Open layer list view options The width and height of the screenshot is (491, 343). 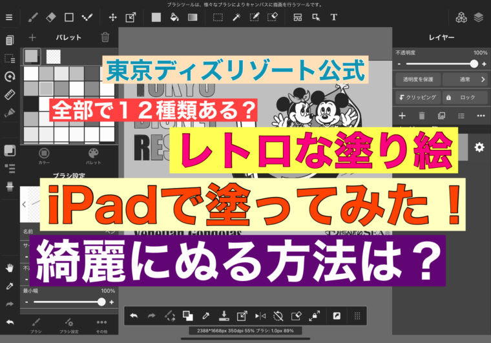pyautogui.click(x=461, y=116)
